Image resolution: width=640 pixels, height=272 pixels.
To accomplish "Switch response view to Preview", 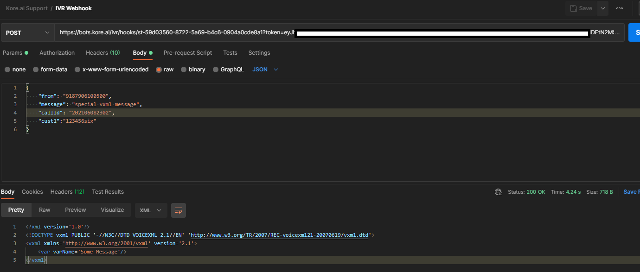I will click(x=76, y=210).
